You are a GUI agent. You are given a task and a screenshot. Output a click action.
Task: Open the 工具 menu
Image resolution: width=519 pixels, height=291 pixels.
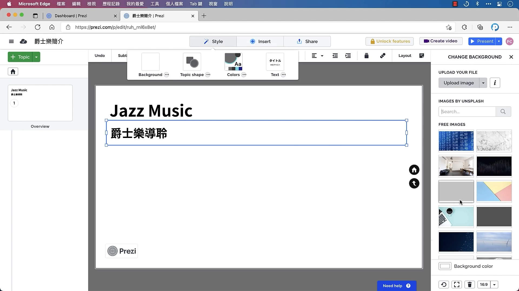154,4
